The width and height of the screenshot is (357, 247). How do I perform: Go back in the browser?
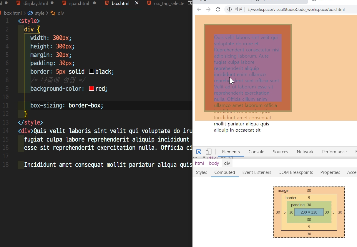pyautogui.click(x=199, y=9)
